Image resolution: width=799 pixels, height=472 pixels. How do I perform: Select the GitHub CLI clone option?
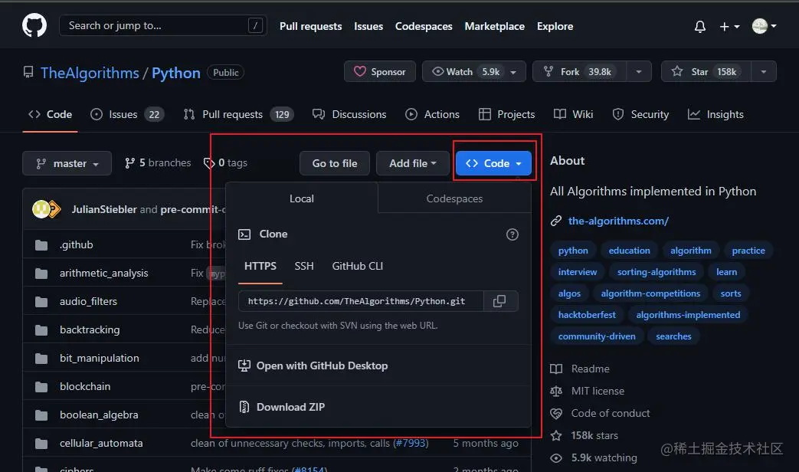point(358,266)
